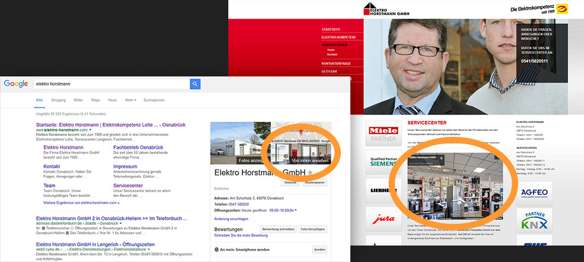The image size is (584, 262).
Task: Click the red map pin on the map
Action: [x=301, y=132]
